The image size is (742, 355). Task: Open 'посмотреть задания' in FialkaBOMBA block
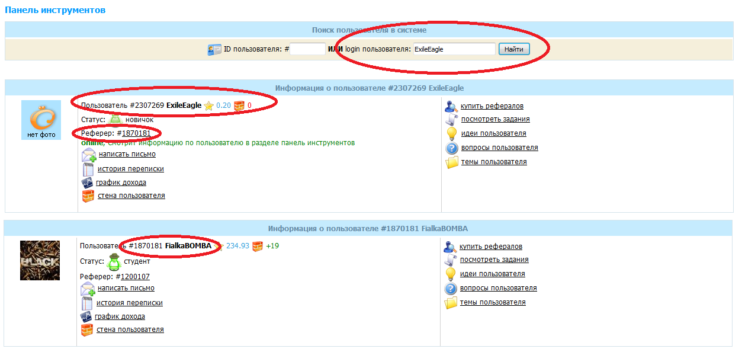coord(494,260)
